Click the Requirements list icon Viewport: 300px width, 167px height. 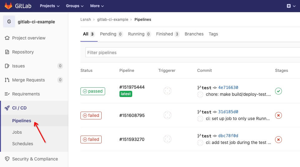[x=7, y=94]
